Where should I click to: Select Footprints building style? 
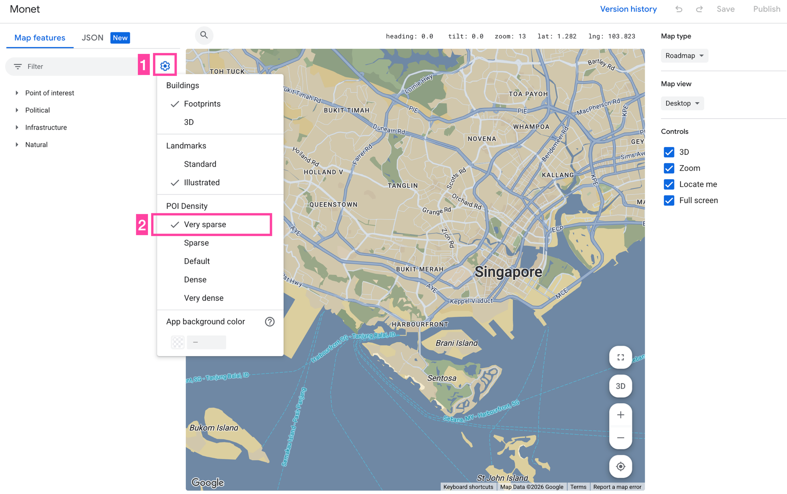220,104
